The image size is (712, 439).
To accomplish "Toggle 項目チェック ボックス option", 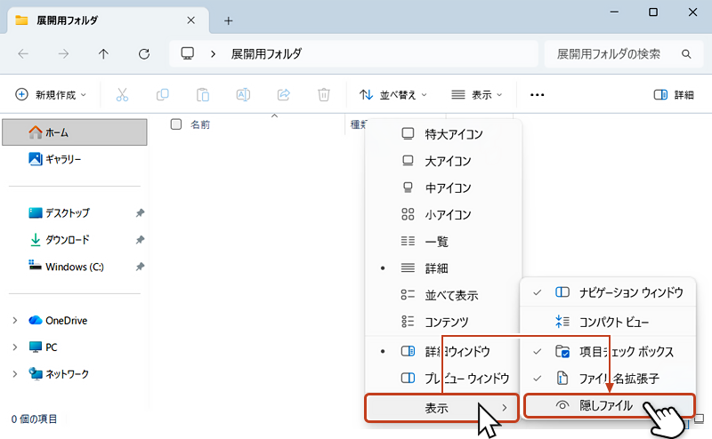I will [608, 352].
